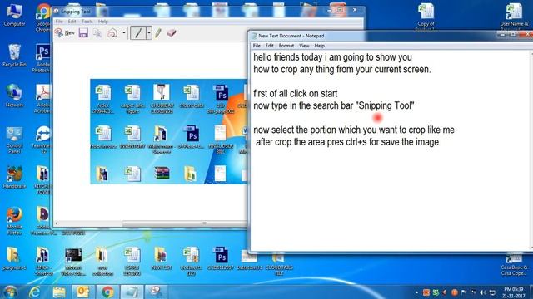Select the Highlighter tool
The width and height of the screenshot is (533, 299).
coord(158,33)
